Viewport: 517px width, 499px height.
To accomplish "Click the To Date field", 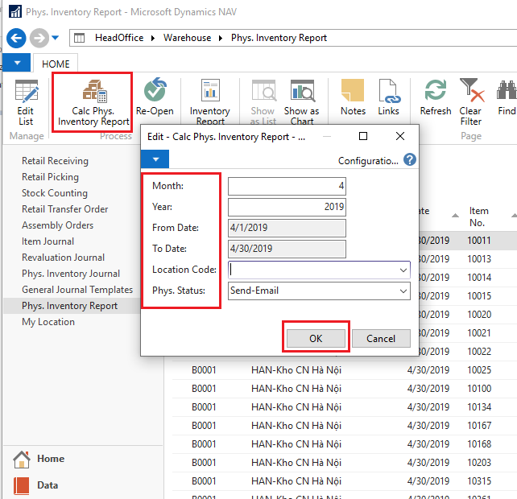I will coord(287,249).
